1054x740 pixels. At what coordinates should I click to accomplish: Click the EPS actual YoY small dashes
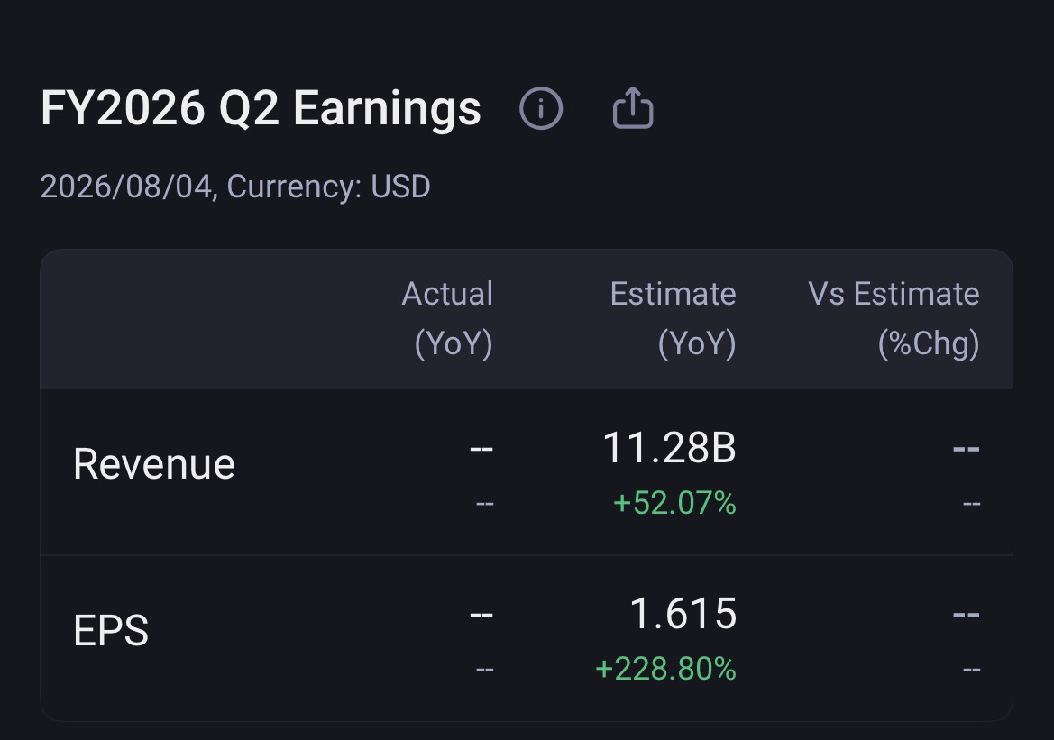485,670
